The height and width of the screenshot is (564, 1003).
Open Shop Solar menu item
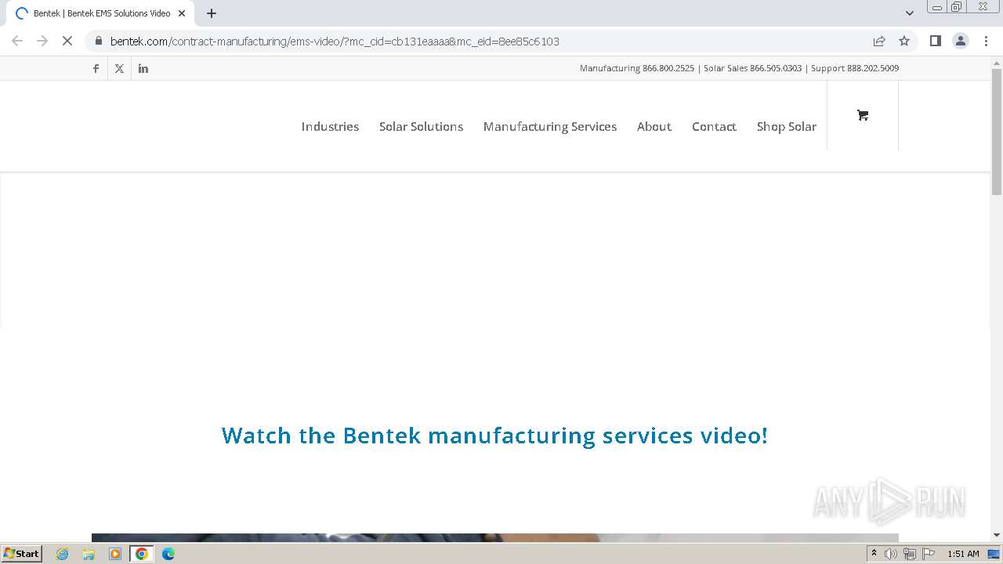click(x=787, y=126)
